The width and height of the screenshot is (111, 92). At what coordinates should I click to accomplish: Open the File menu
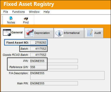6,12
